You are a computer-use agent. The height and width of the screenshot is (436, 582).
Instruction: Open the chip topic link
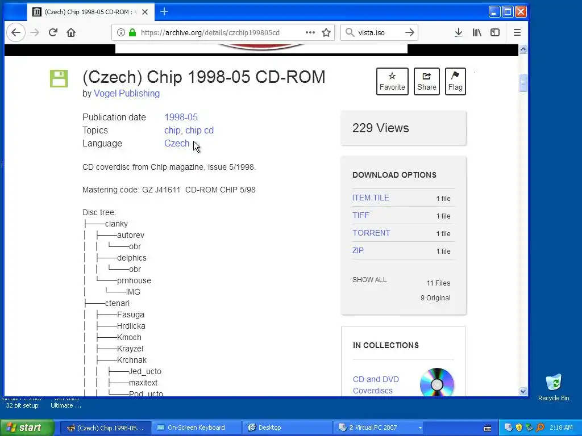[173, 131]
